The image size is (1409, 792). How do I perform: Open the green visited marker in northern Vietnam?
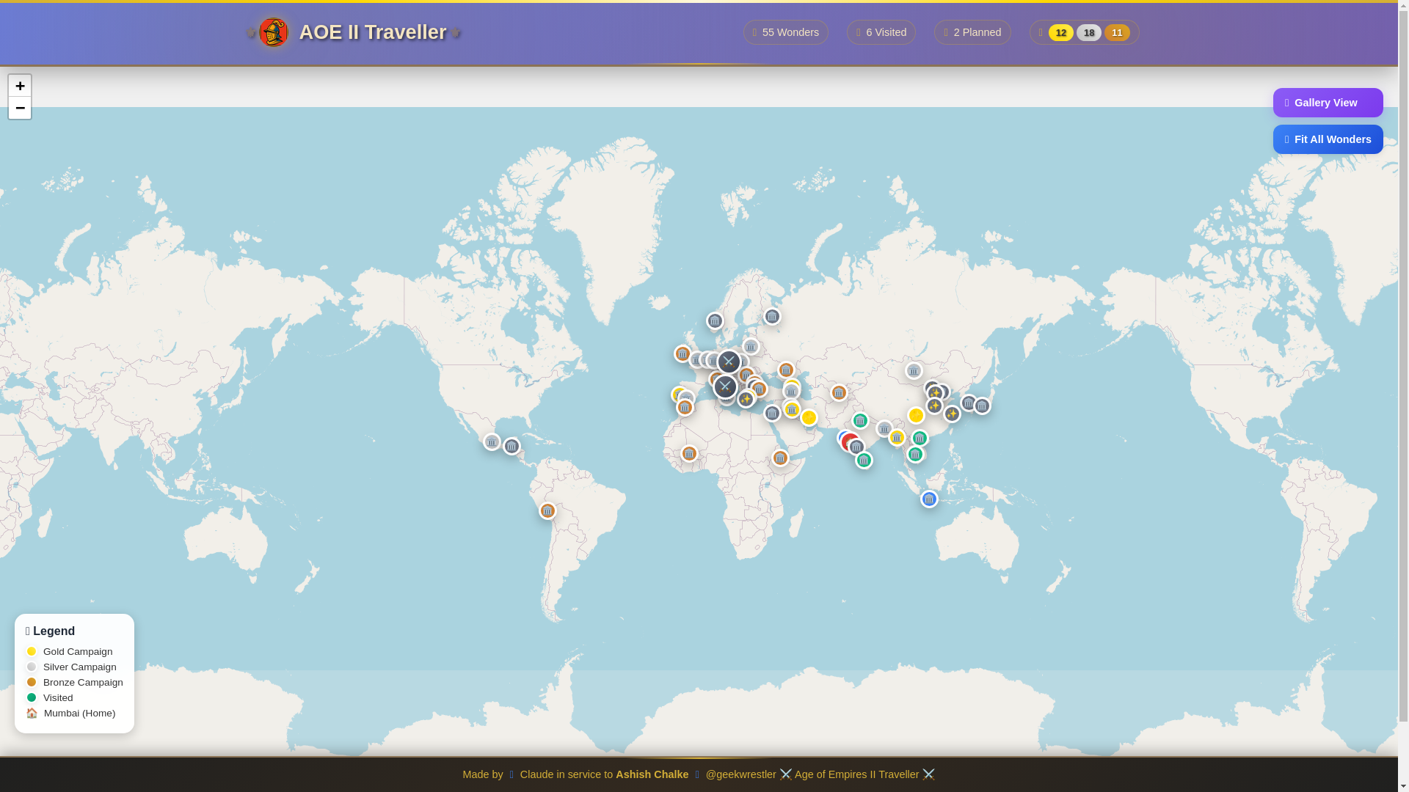click(920, 438)
